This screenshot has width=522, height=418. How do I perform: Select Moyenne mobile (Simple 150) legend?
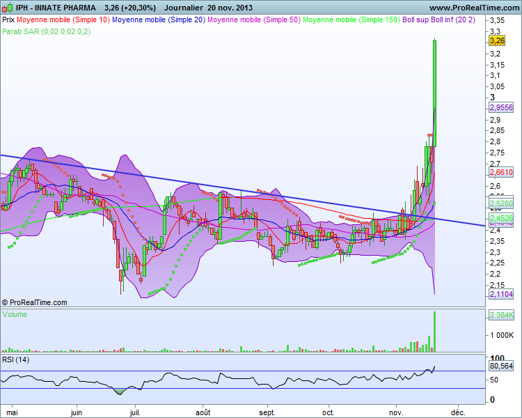point(351,20)
